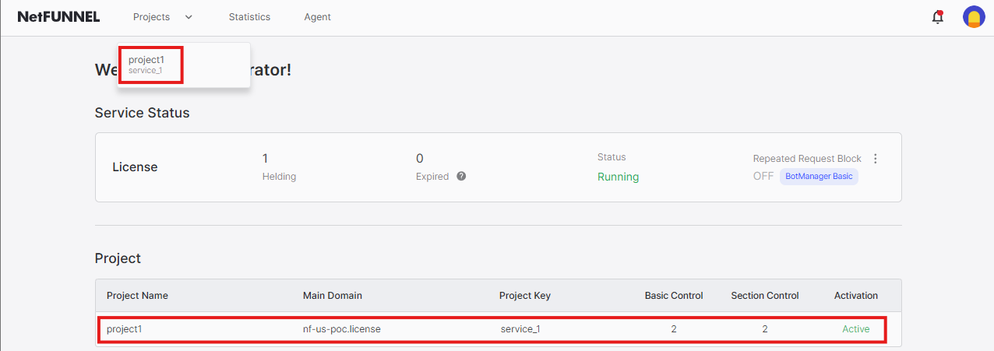Show help for Expired licenses
Image resolution: width=994 pixels, height=351 pixels.
[461, 176]
